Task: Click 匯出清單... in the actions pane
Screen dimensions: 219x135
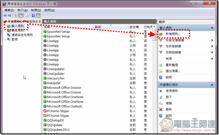Action: (173, 71)
